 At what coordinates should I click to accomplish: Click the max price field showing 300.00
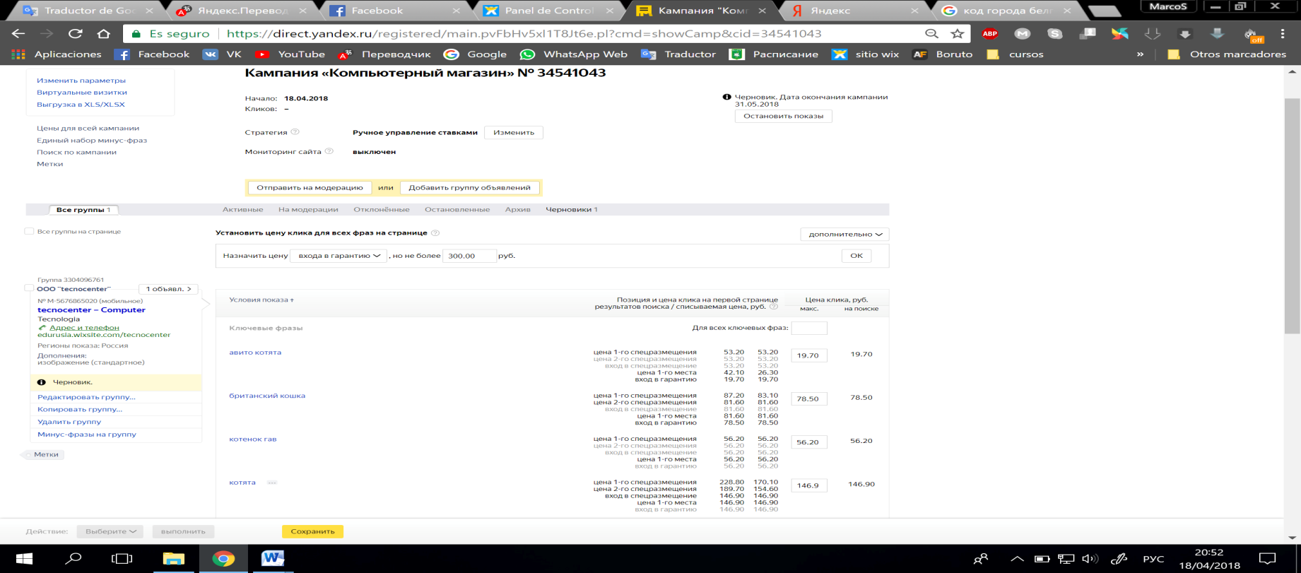tap(469, 256)
